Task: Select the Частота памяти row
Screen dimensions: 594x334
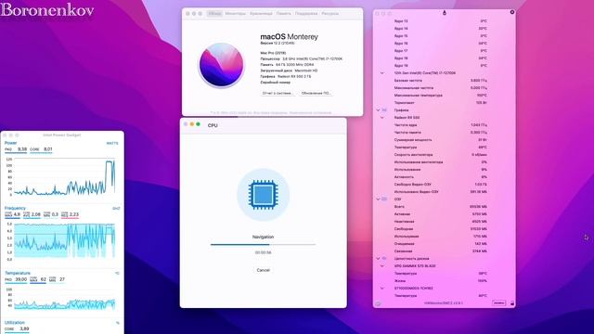Action: click(x=441, y=132)
